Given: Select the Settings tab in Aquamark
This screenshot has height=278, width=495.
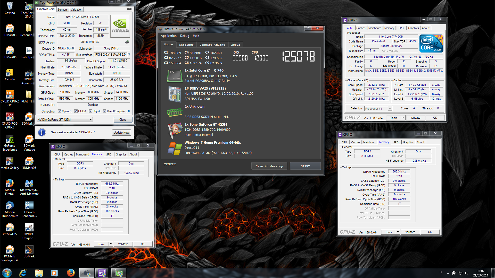Looking at the screenshot, I should coord(186,45).
